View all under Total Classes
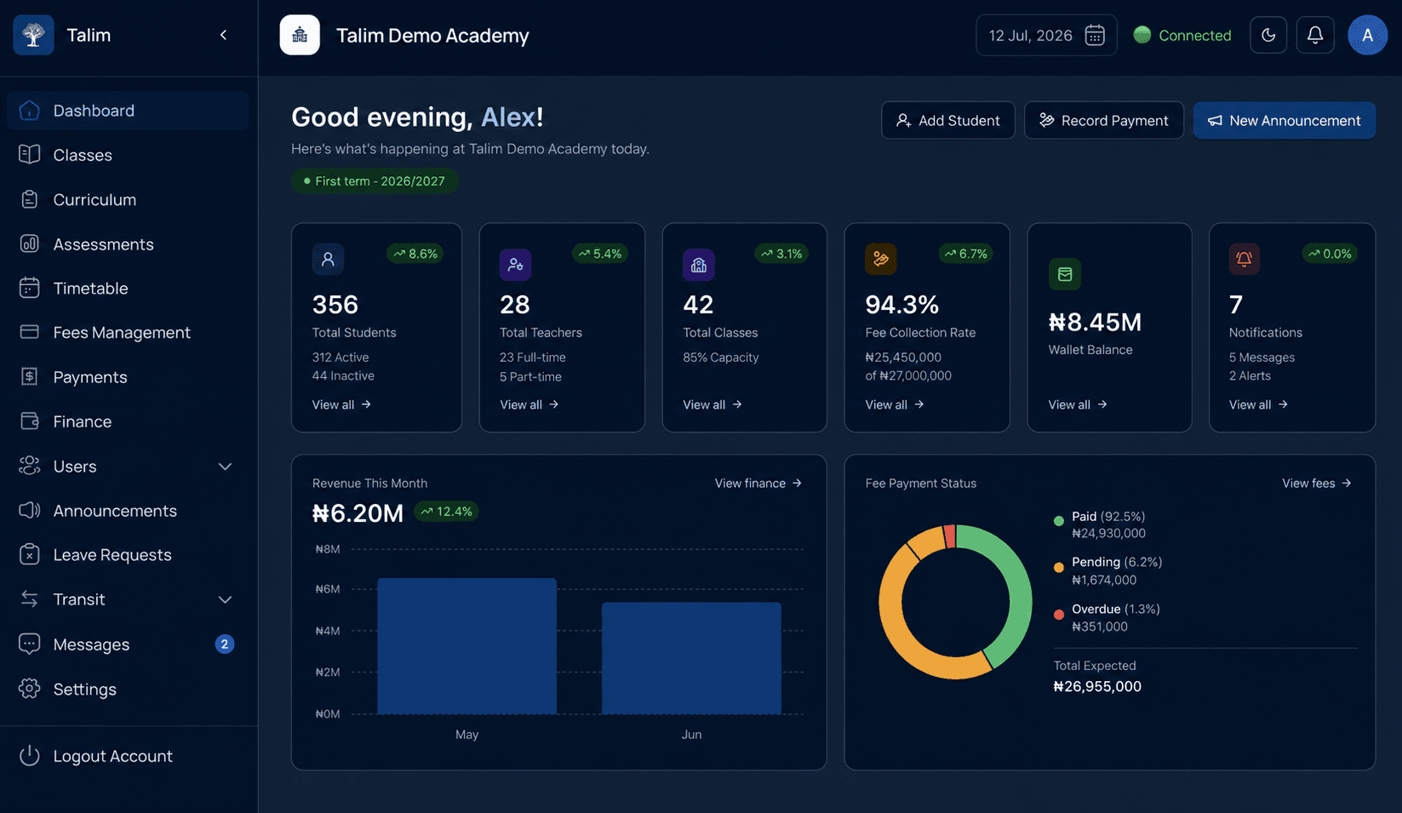 click(x=712, y=404)
